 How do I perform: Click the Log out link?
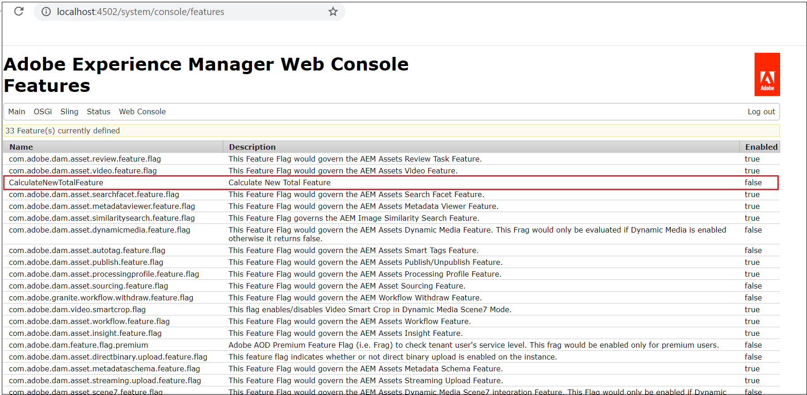761,111
